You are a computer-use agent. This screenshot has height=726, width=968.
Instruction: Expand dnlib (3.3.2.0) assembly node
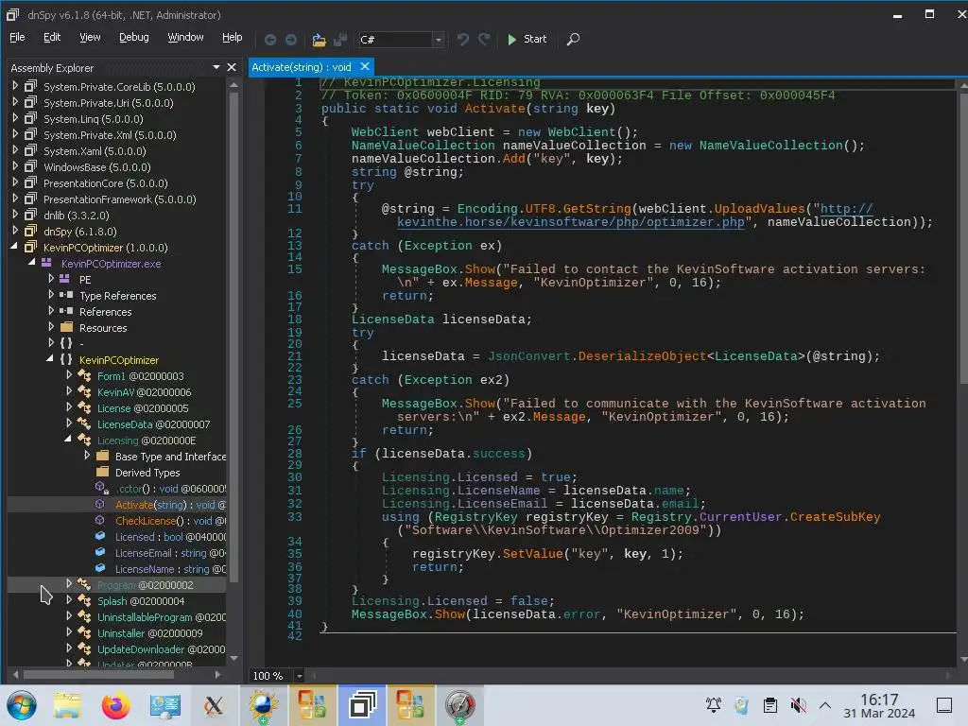click(x=15, y=215)
